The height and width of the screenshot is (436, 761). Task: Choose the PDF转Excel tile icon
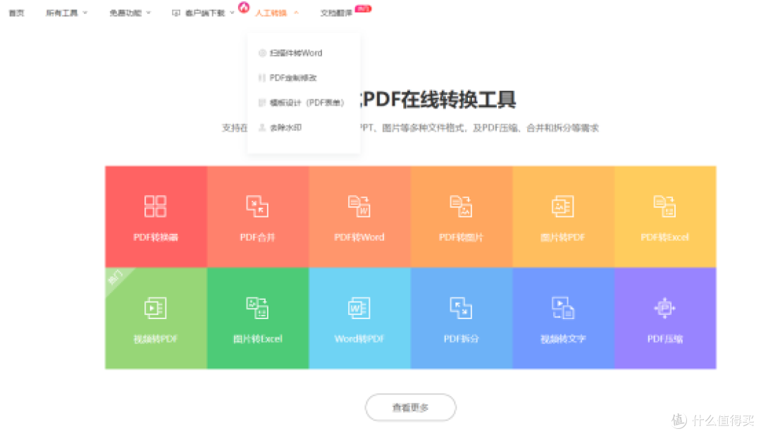(665, 206)
